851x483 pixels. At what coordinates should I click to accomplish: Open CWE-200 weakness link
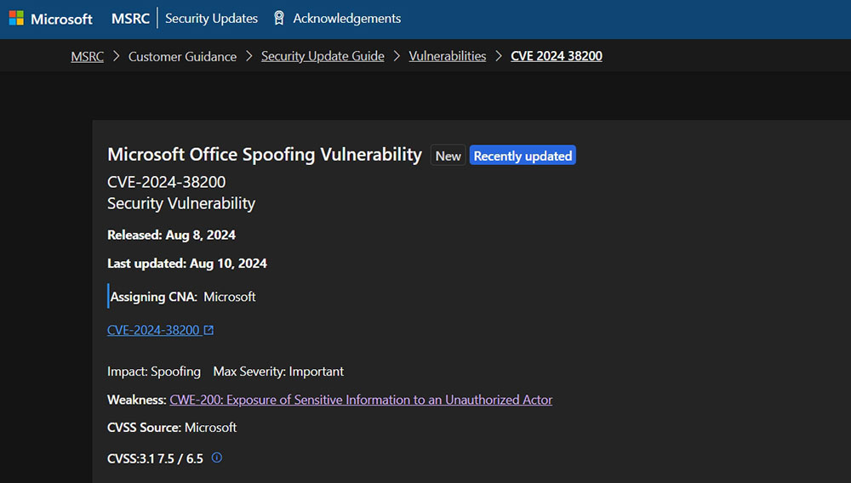[361, 400]
